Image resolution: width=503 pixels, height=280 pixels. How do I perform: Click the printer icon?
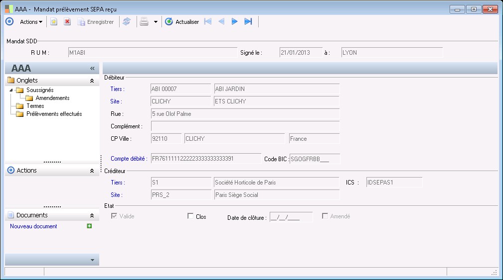pyautogui.click(x=144, y=22)
